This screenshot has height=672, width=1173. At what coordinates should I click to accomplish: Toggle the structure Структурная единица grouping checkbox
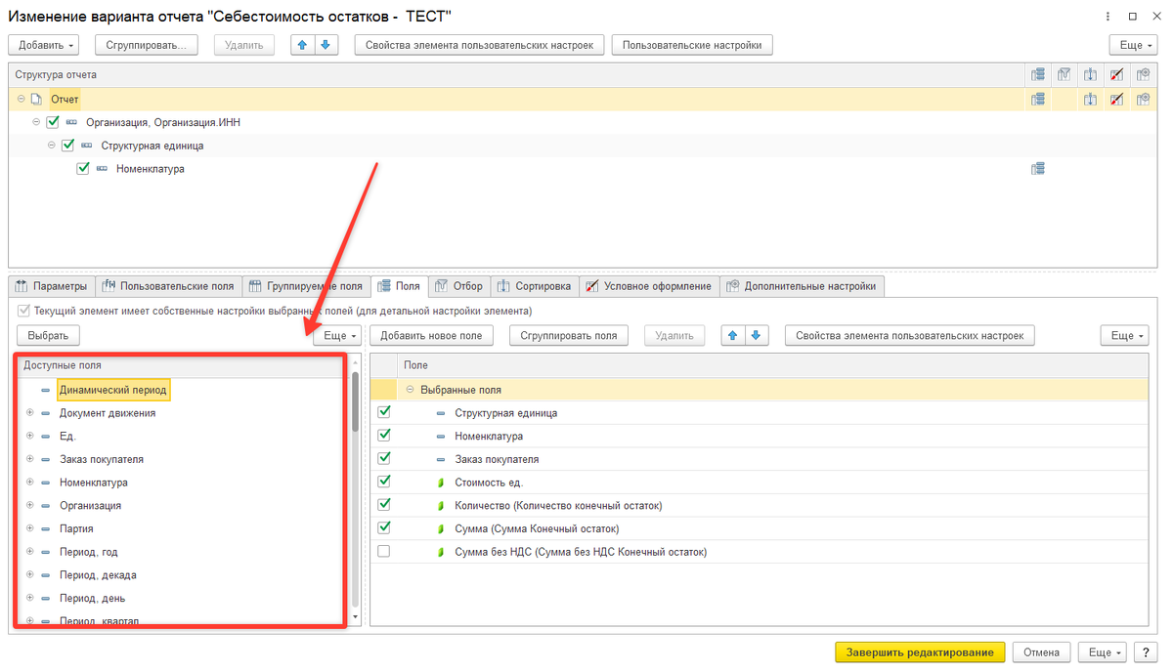click(68, 146)
